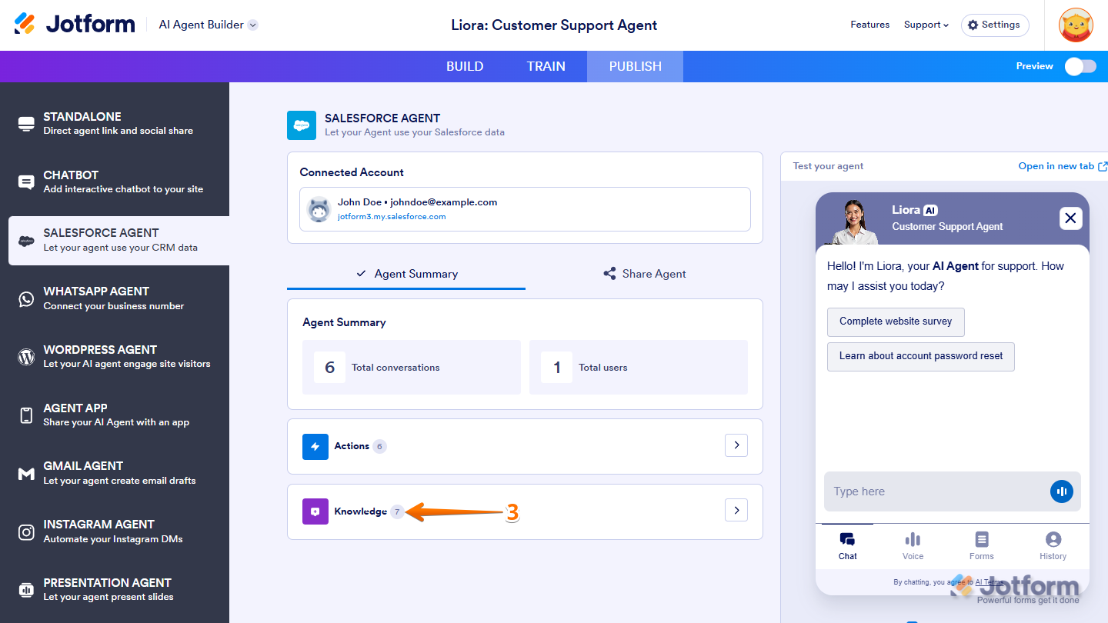Click the purple Knowledge icon
Screen dimensions: 1108x623
pos(315,511)
